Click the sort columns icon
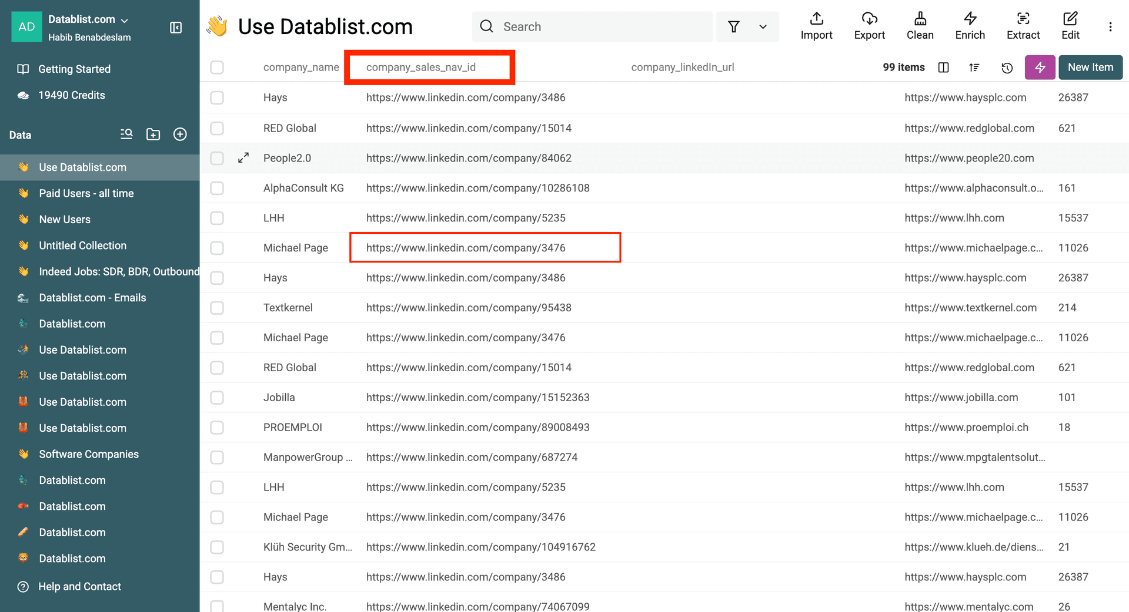The width and height of the screenshot is (1129, 612). point(974,68)
